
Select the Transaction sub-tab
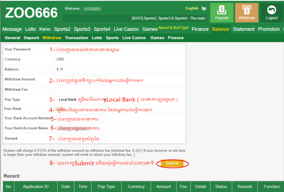tap(77, 38)
